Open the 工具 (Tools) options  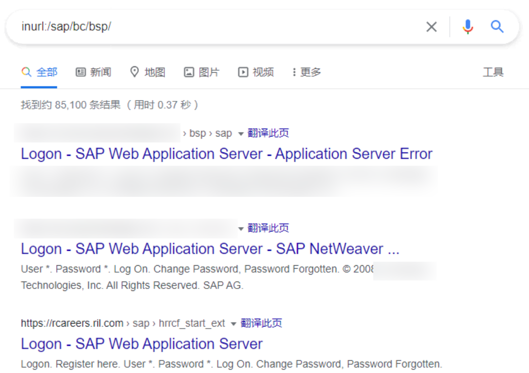click(x=493, y=72)
